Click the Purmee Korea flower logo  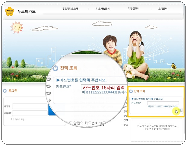(10, 11)
